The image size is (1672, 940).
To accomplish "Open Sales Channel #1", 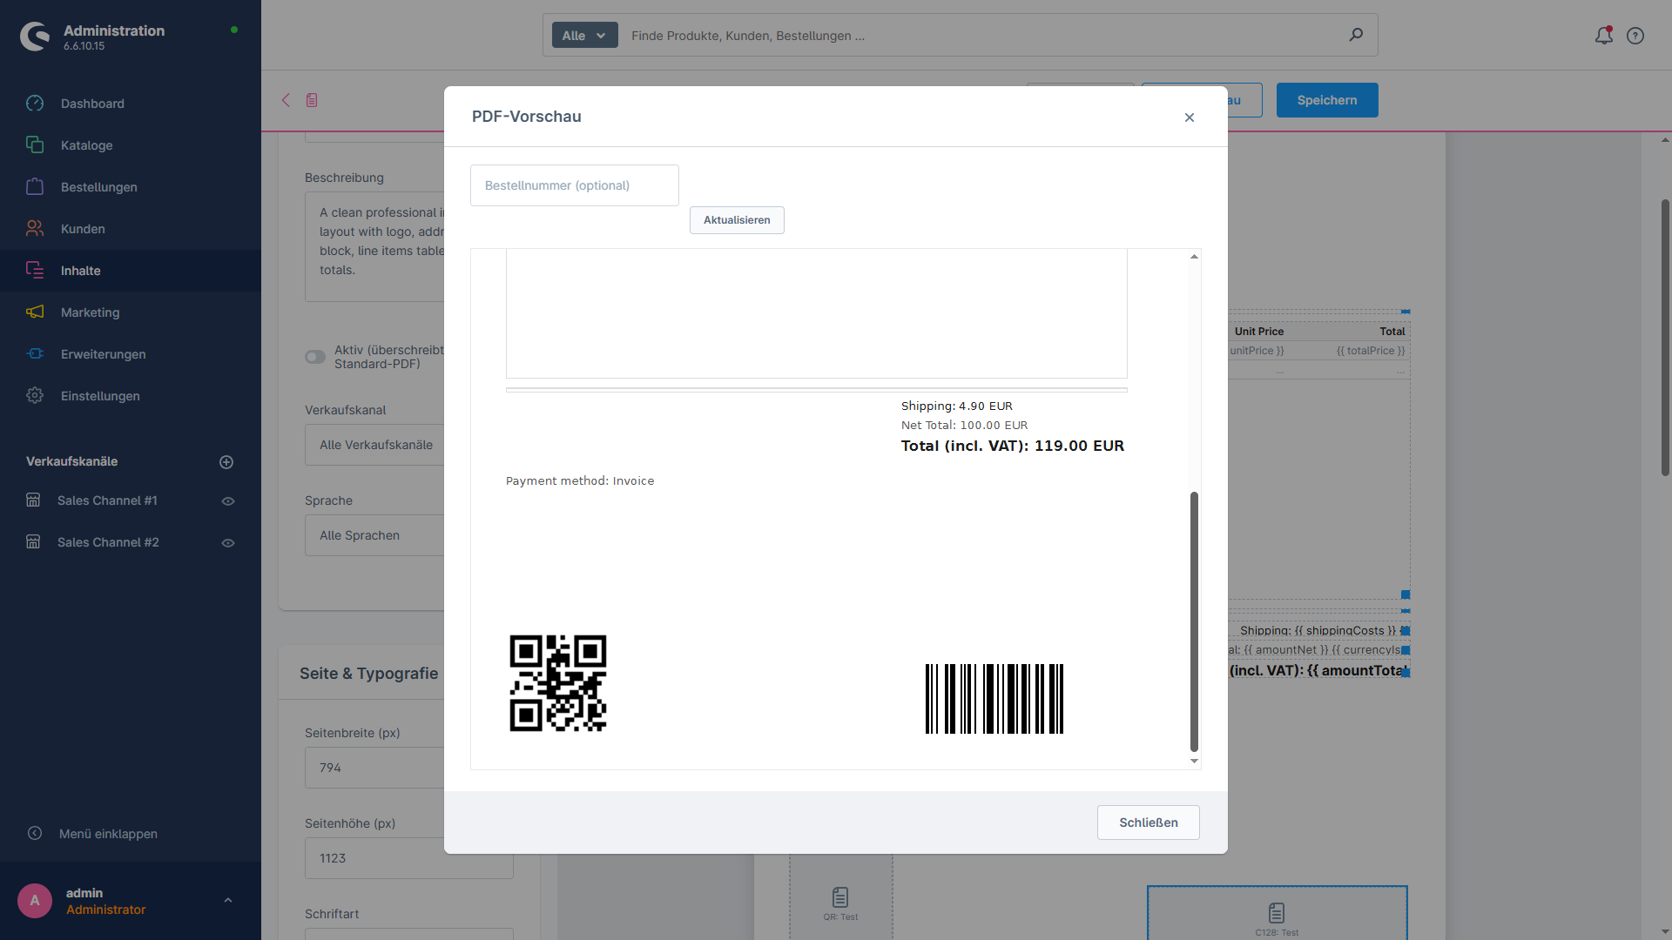I will (107, 500).
